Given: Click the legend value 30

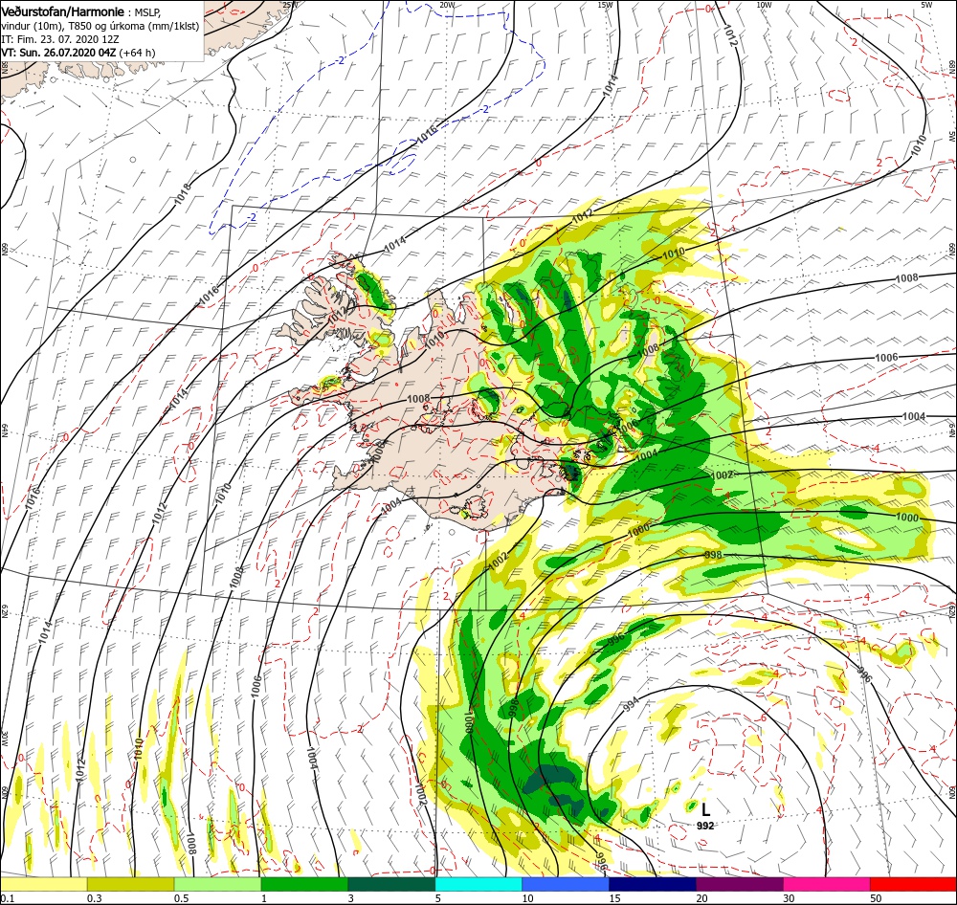Looking at the screenshot, I should (x=790, y=898).
